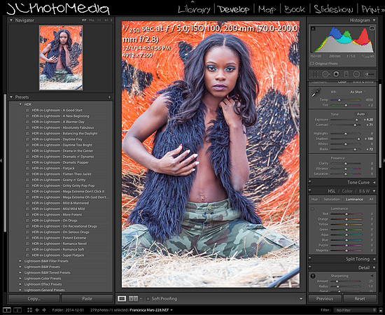The height and width of the screenshot is (315, 385).
Task: Switch to Map module
Action: click(x=267, y=9)
